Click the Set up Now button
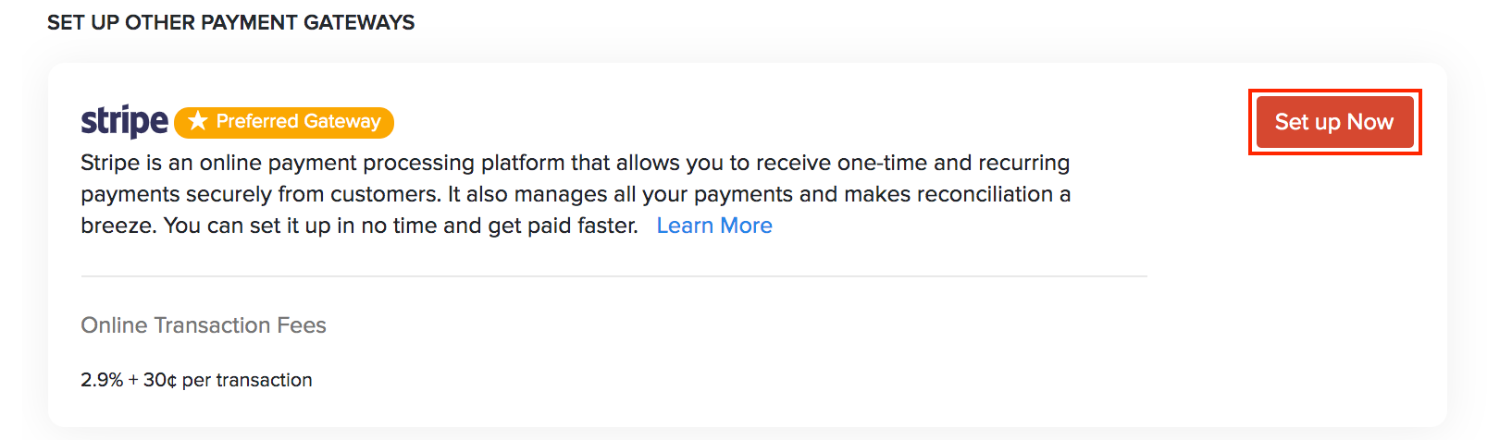The image size is (1512, 440). 1333,122
